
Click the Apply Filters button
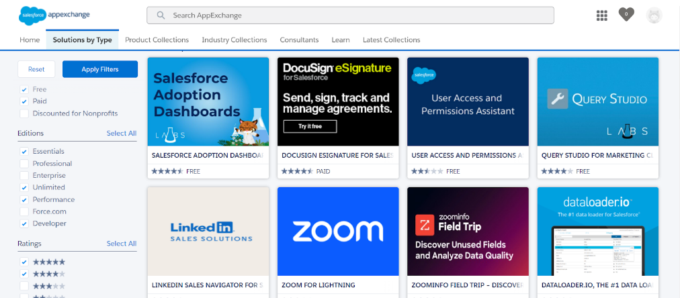coord(100,69)
